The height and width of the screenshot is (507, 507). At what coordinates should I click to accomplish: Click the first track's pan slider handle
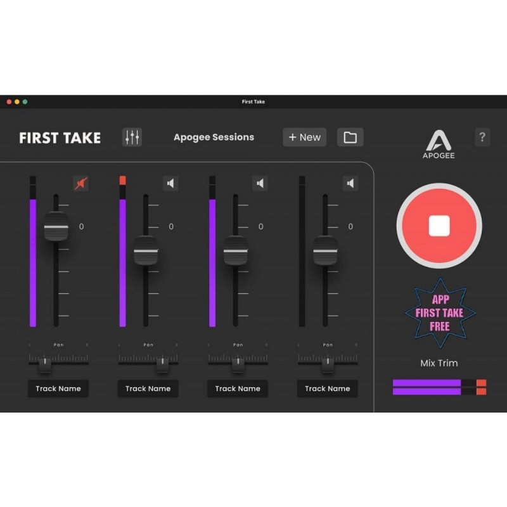(x=45, y=365)
